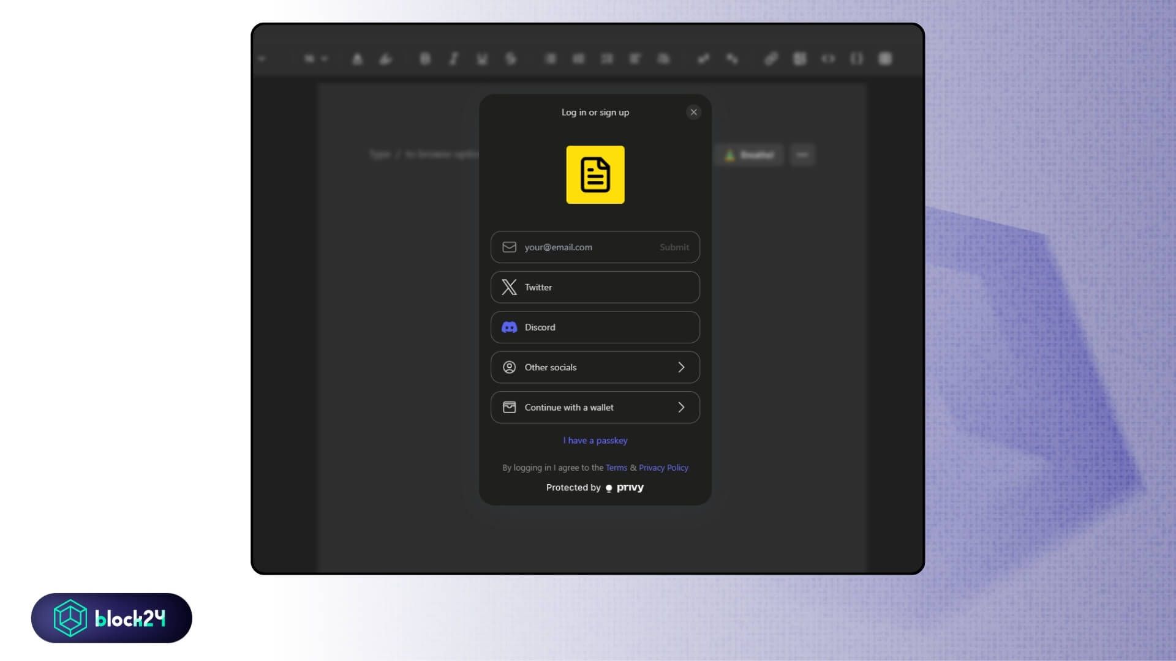
Task: Click the user profile icon beside Other socials
Action: point(509,367)
